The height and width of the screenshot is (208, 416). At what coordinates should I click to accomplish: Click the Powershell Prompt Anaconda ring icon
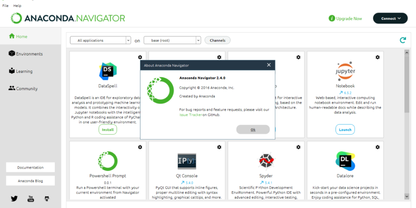pos(108,161)
